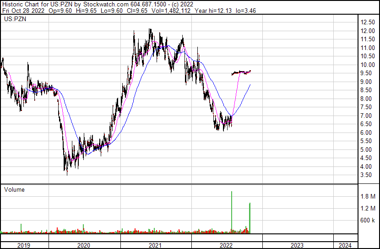This screenshot has width=380, height=249.
Task: Click the US:PZN ticker label in chart
Action: coord(15,19)
